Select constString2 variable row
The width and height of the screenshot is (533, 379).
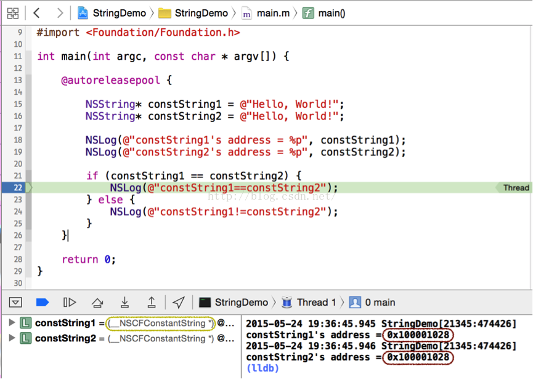point(121,338)
